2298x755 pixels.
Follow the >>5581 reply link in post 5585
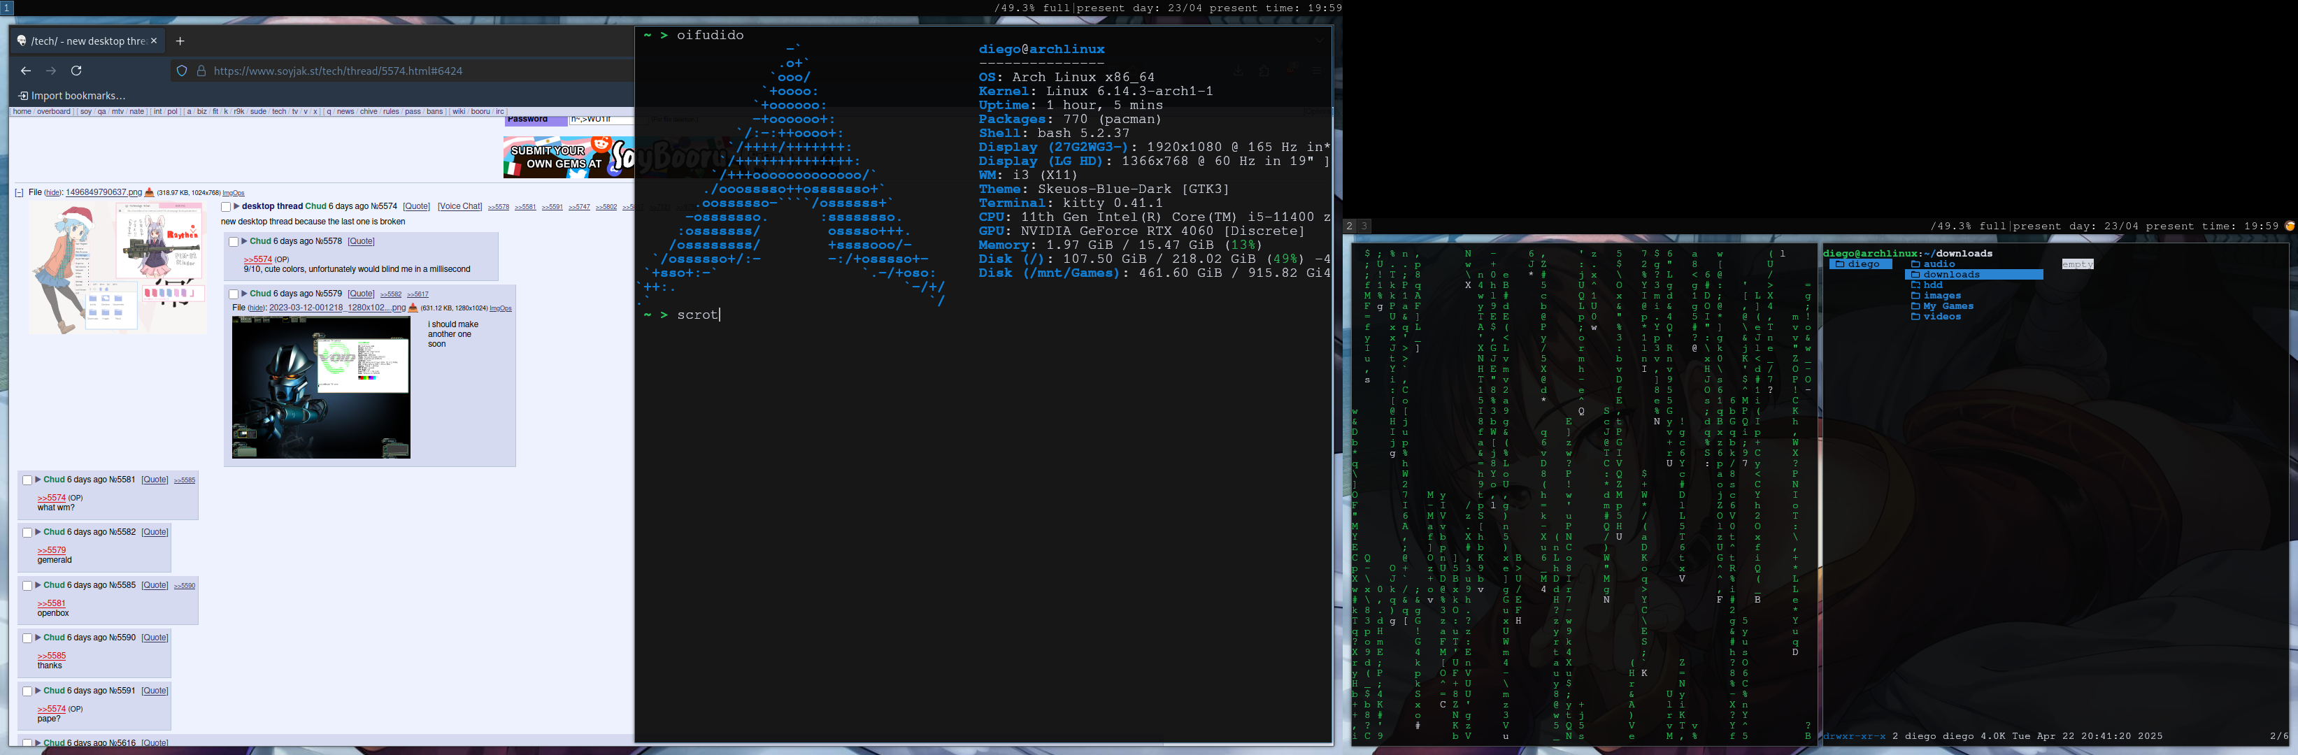52,603
